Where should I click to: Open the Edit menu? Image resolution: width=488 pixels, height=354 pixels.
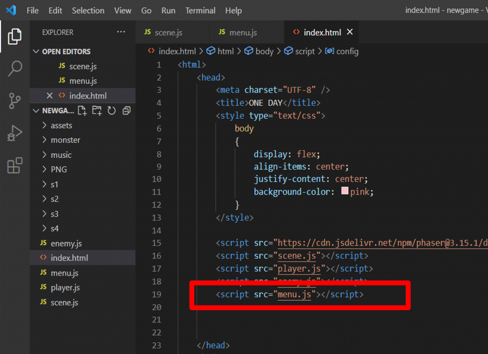click(55, 10)
